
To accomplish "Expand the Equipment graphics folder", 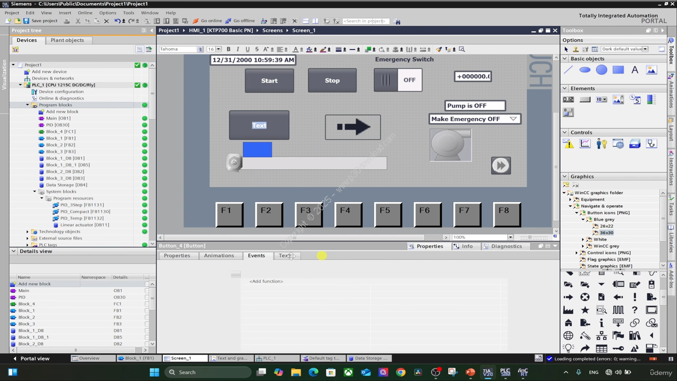I will click(570, 199).
